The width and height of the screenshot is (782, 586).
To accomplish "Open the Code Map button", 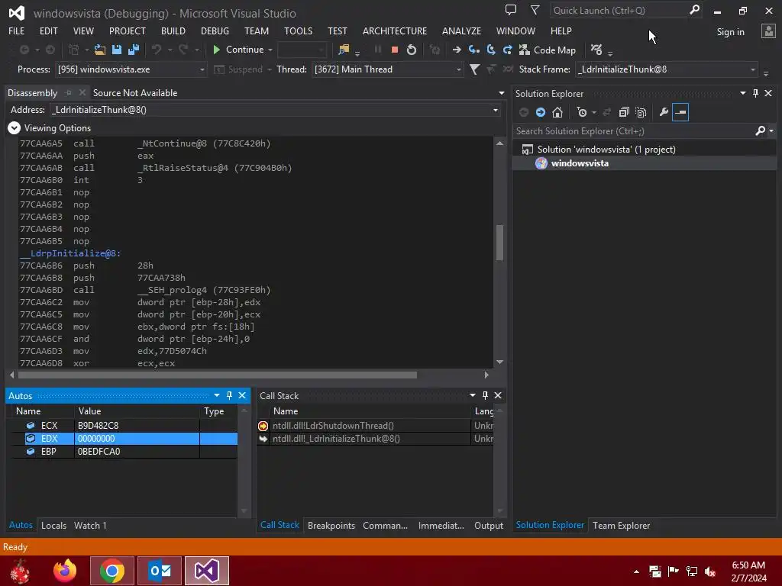I will pos(548,50).
